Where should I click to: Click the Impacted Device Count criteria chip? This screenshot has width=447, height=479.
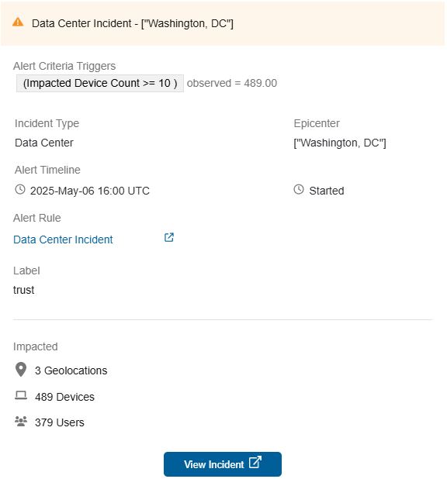(100, 83)
